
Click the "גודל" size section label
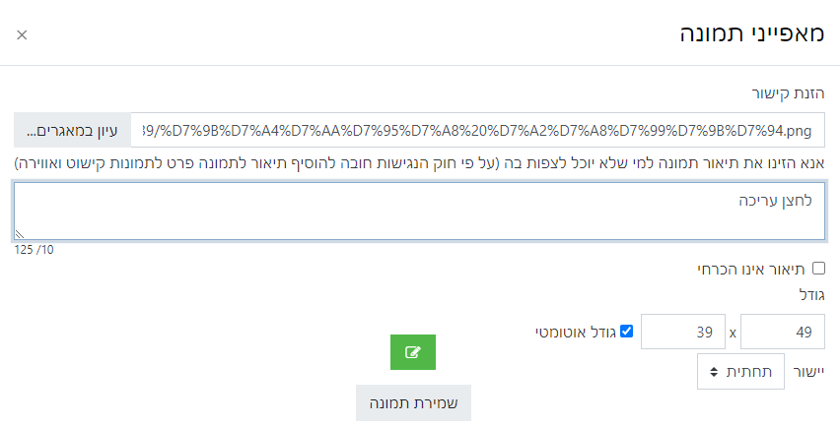point(811,293)
